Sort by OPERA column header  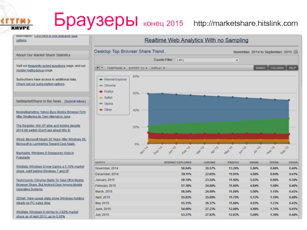[274, 163]
